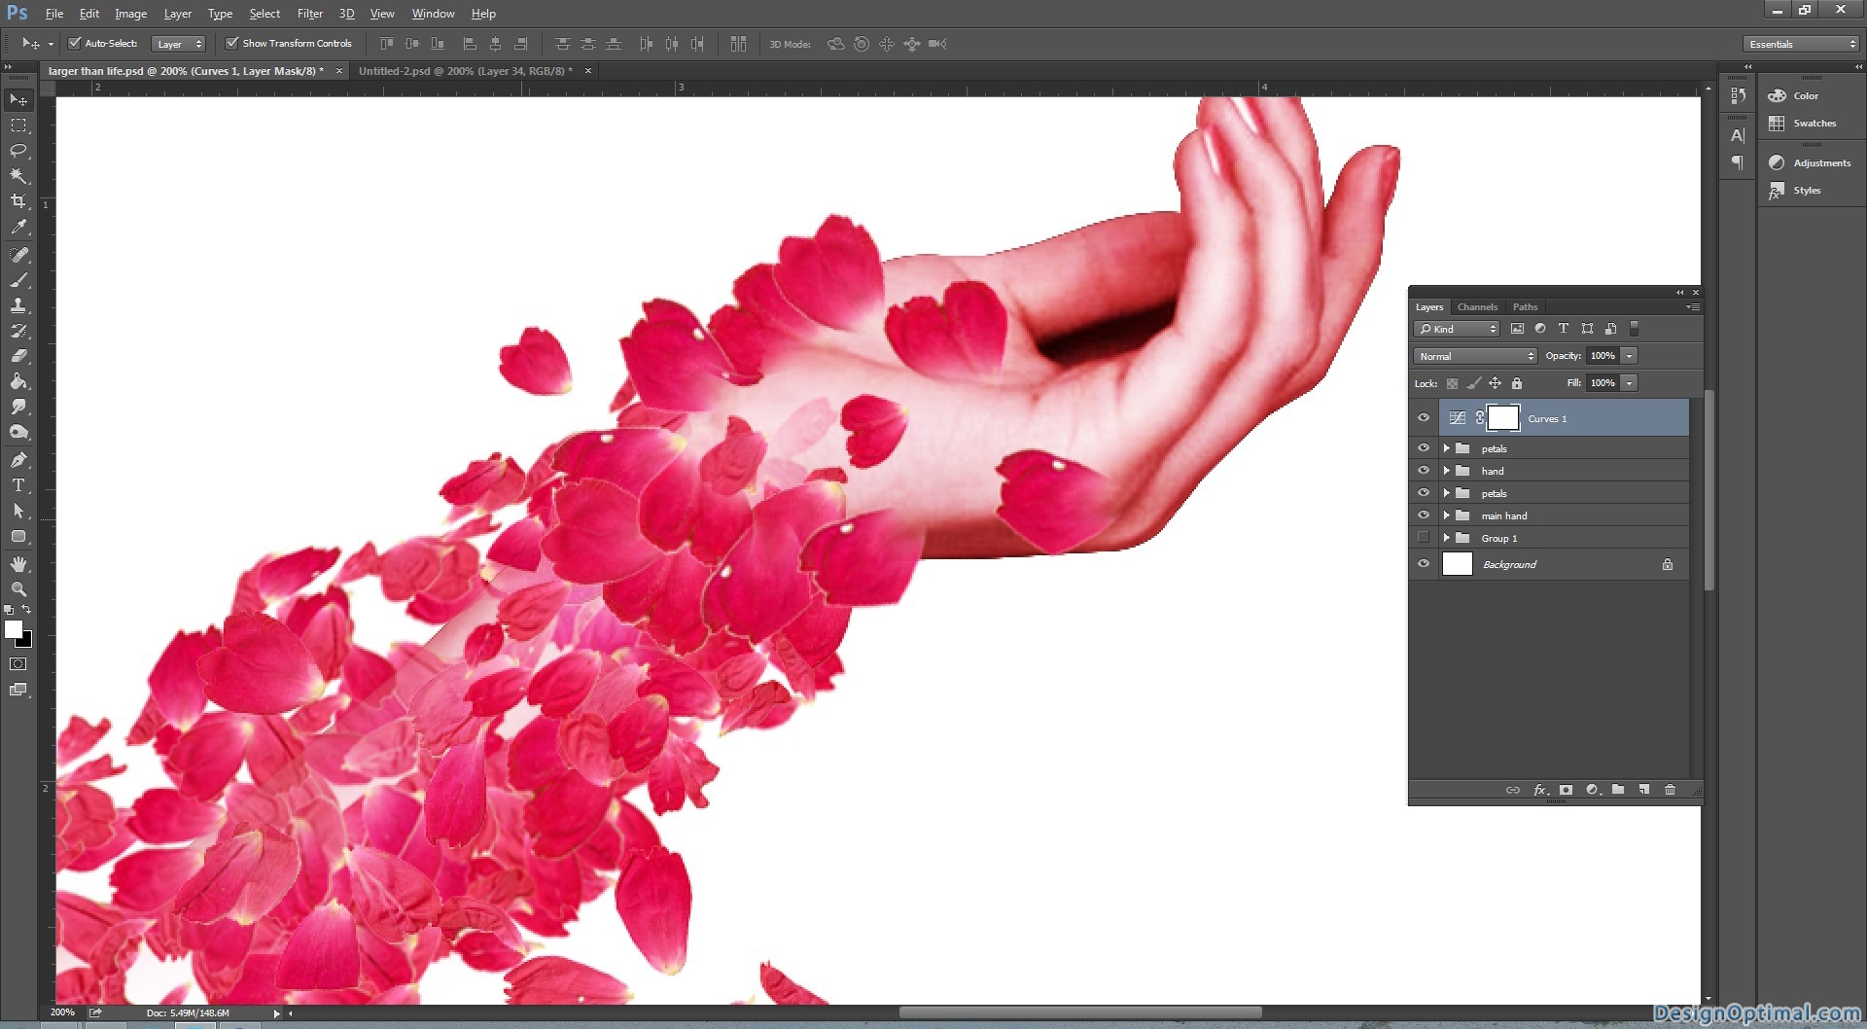Image resolution: width=1867 pixels, height=1029 pixels.
Task: Open the blend mode Normal dropdown
Action: 1475,356
